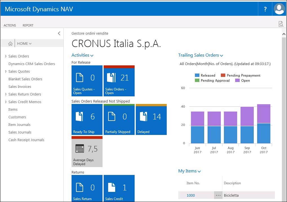Expand the Sales Orders tree node
Image resolution: width=287 pixels, height=202 pixels.
(6, 56)
